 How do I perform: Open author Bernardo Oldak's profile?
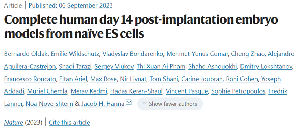coord(26,54)
